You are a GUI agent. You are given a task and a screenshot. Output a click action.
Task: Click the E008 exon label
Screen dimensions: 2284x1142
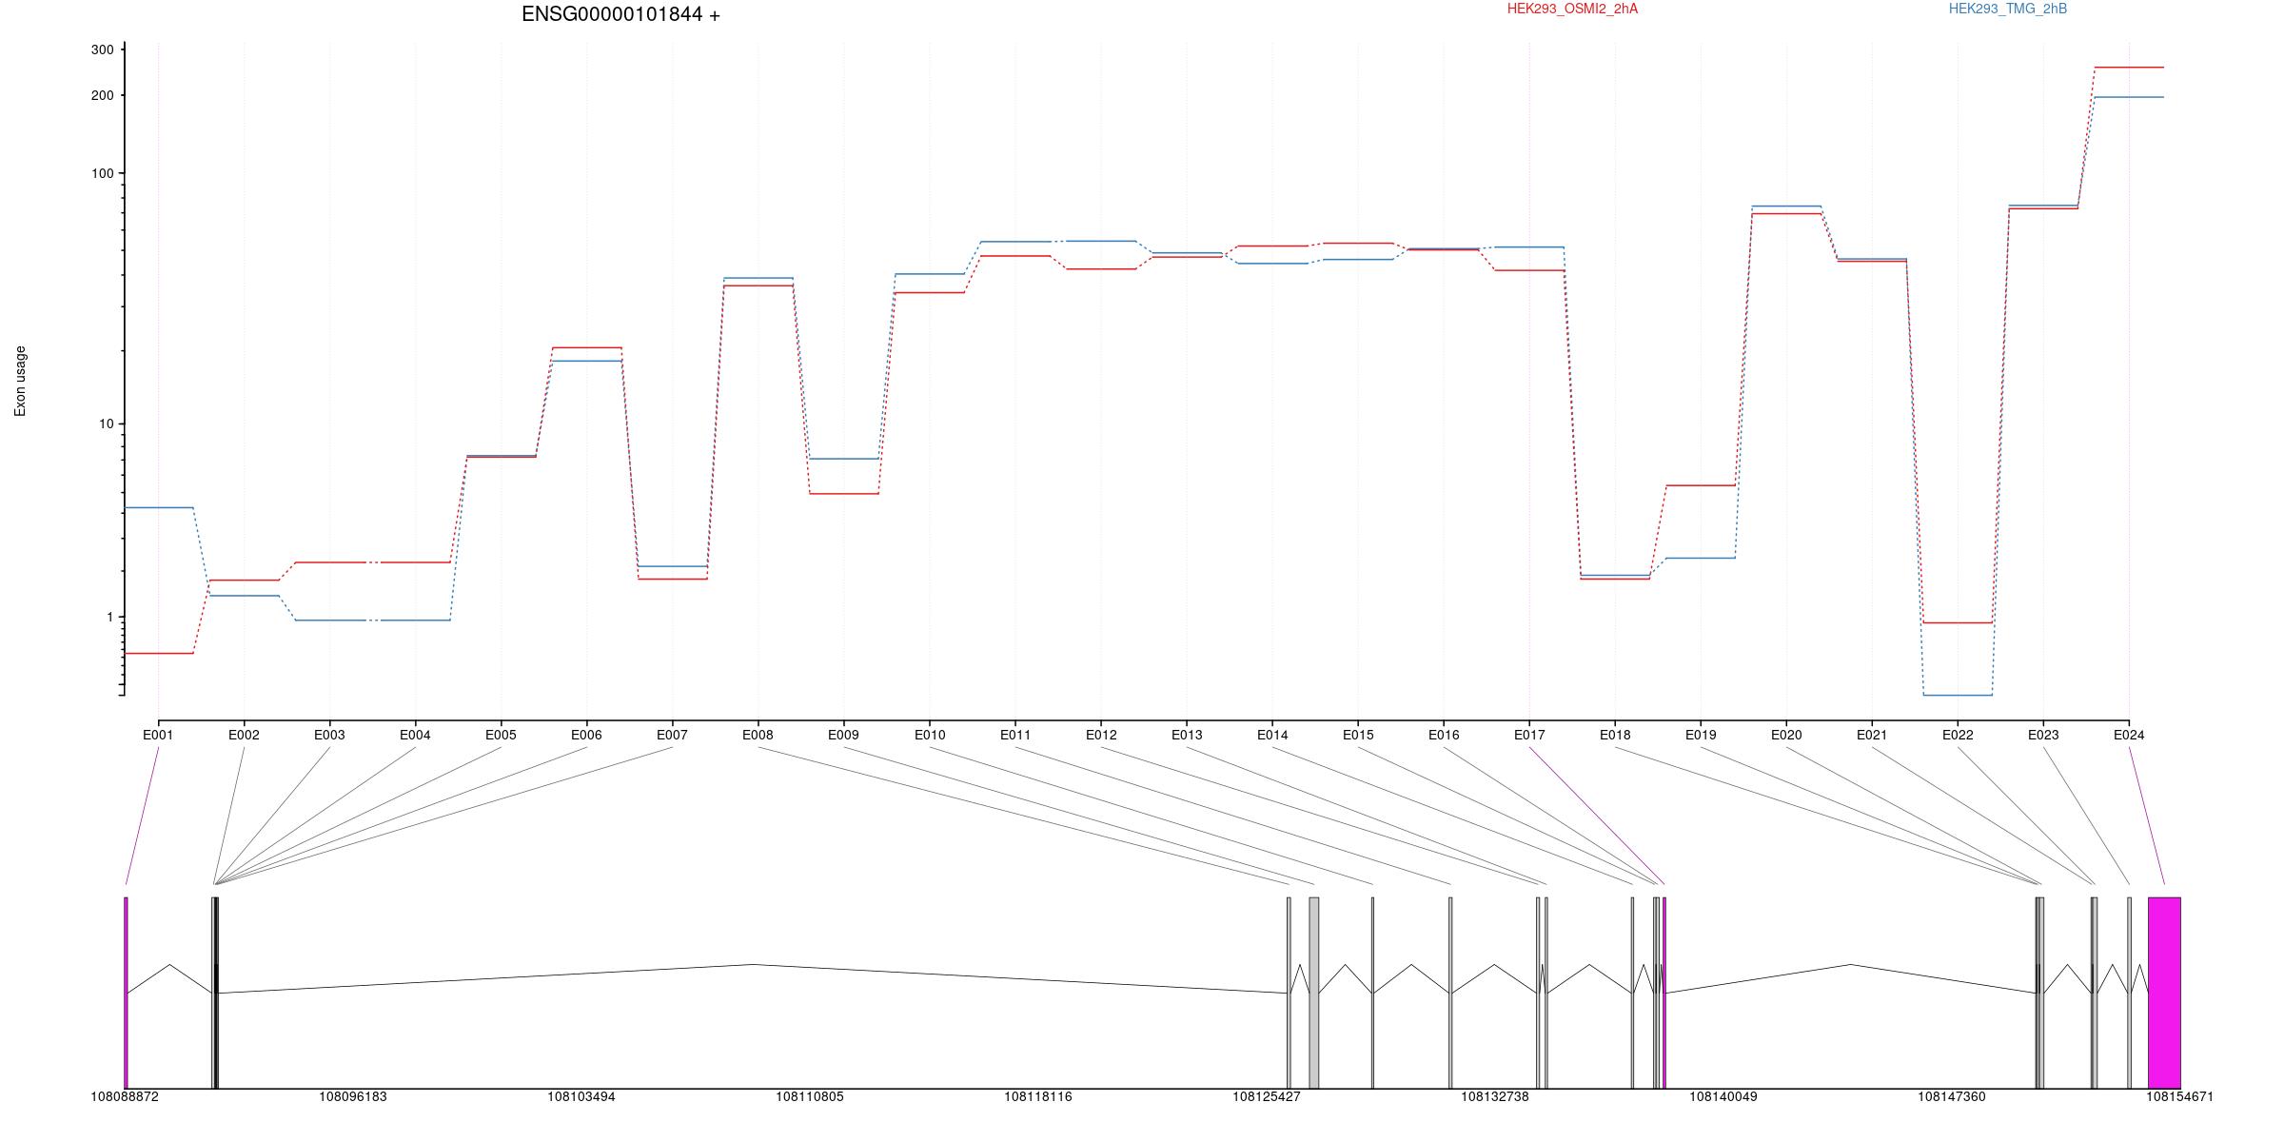[758, 735]
